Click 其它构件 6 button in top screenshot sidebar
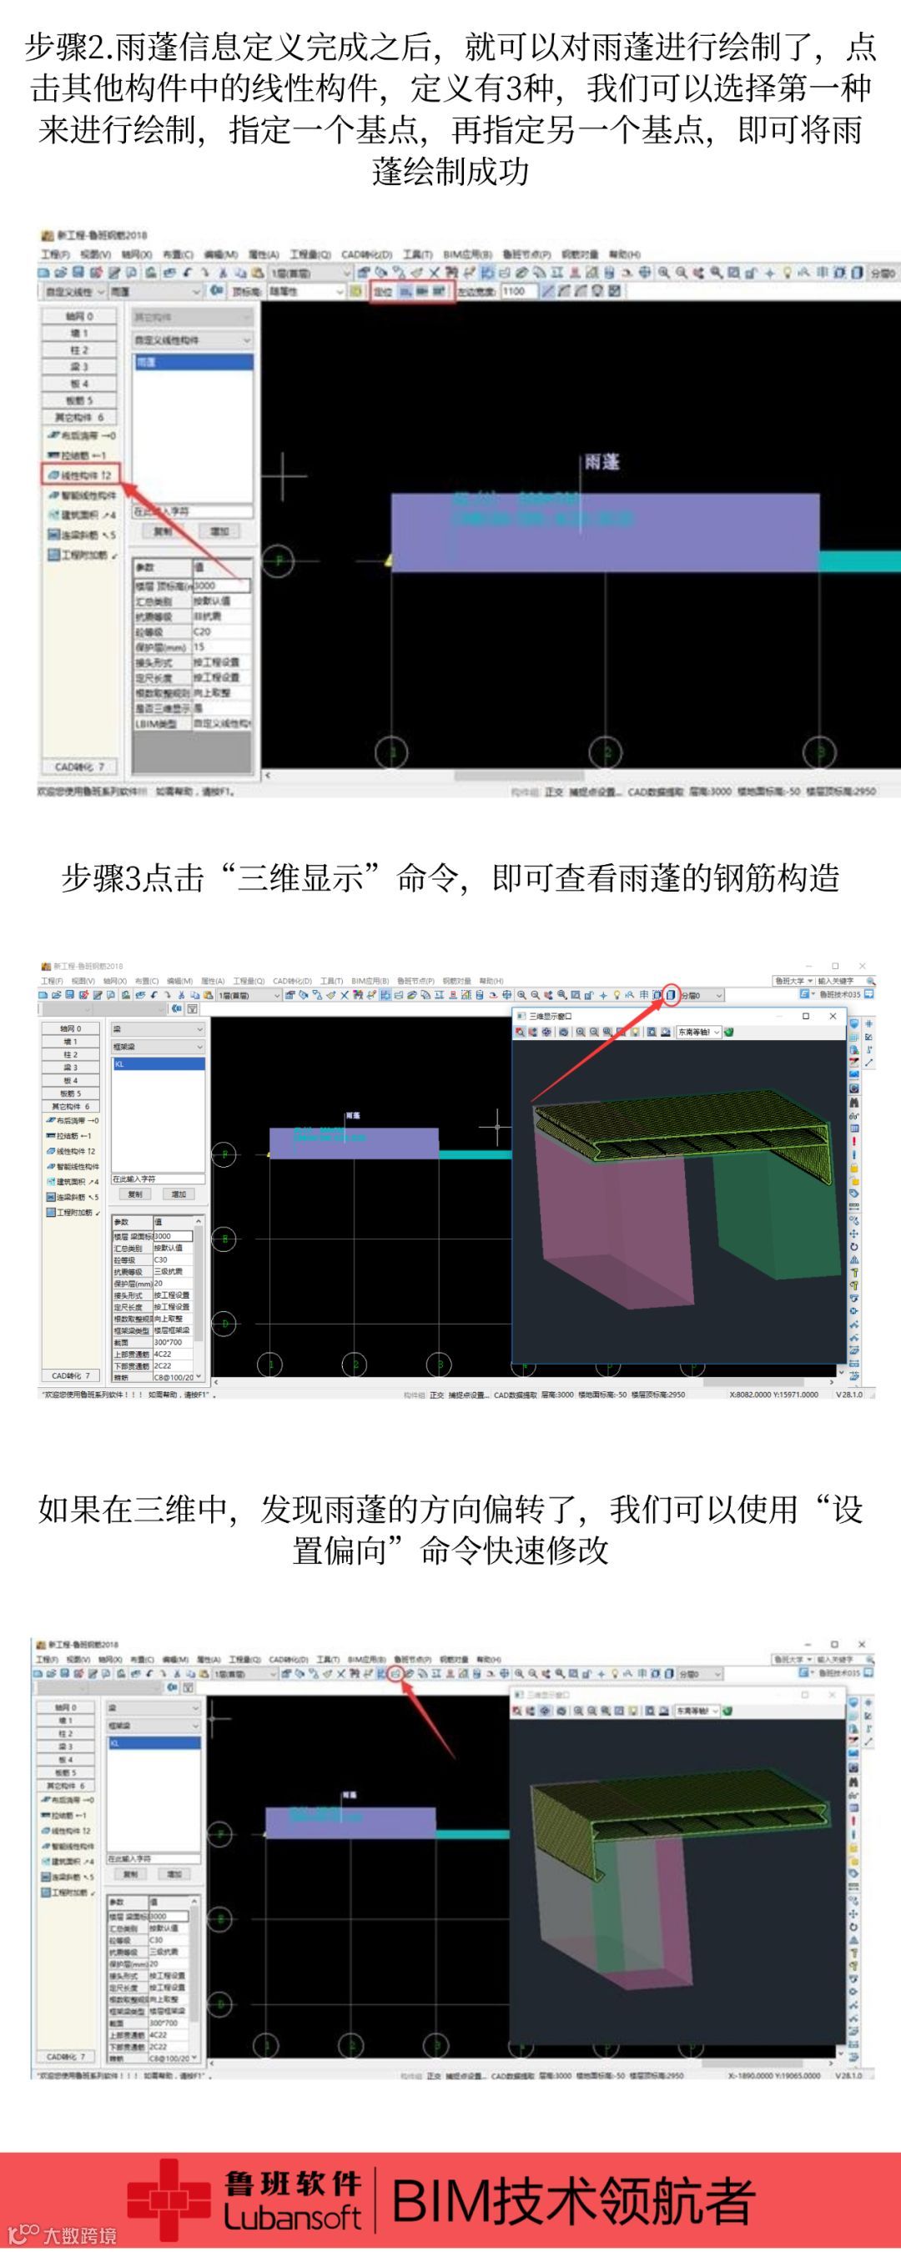 79,417
